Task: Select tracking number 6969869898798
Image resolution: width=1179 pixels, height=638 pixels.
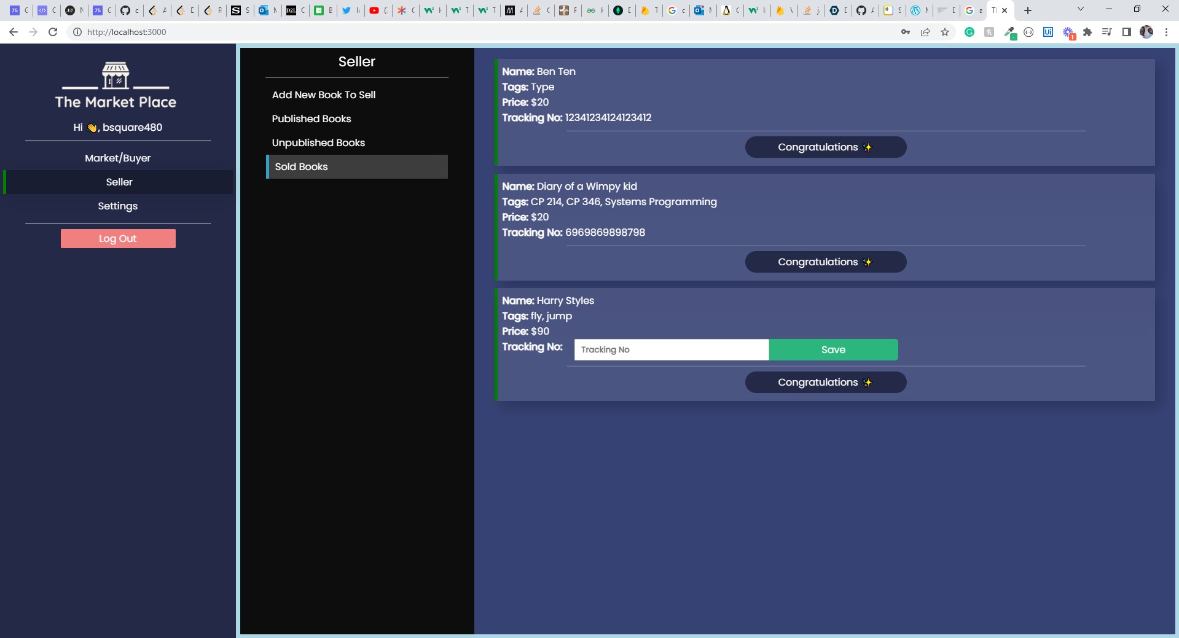Action: [x=605, y=232]
